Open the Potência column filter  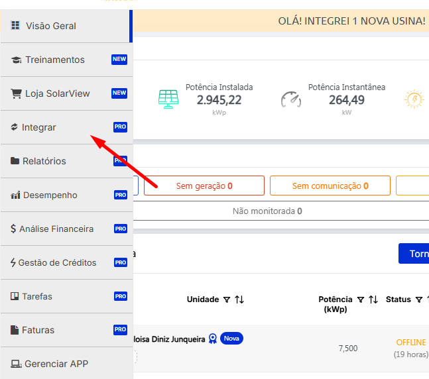click(361, 300)
